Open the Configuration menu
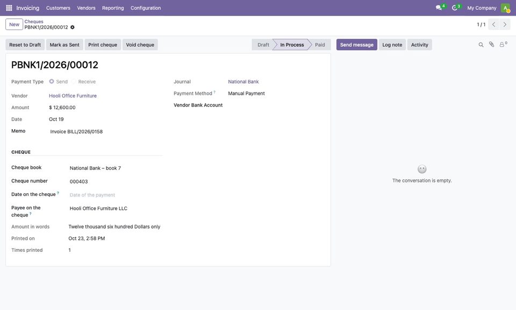The height and width of the screenshot is (310, 516). point(146,8)
